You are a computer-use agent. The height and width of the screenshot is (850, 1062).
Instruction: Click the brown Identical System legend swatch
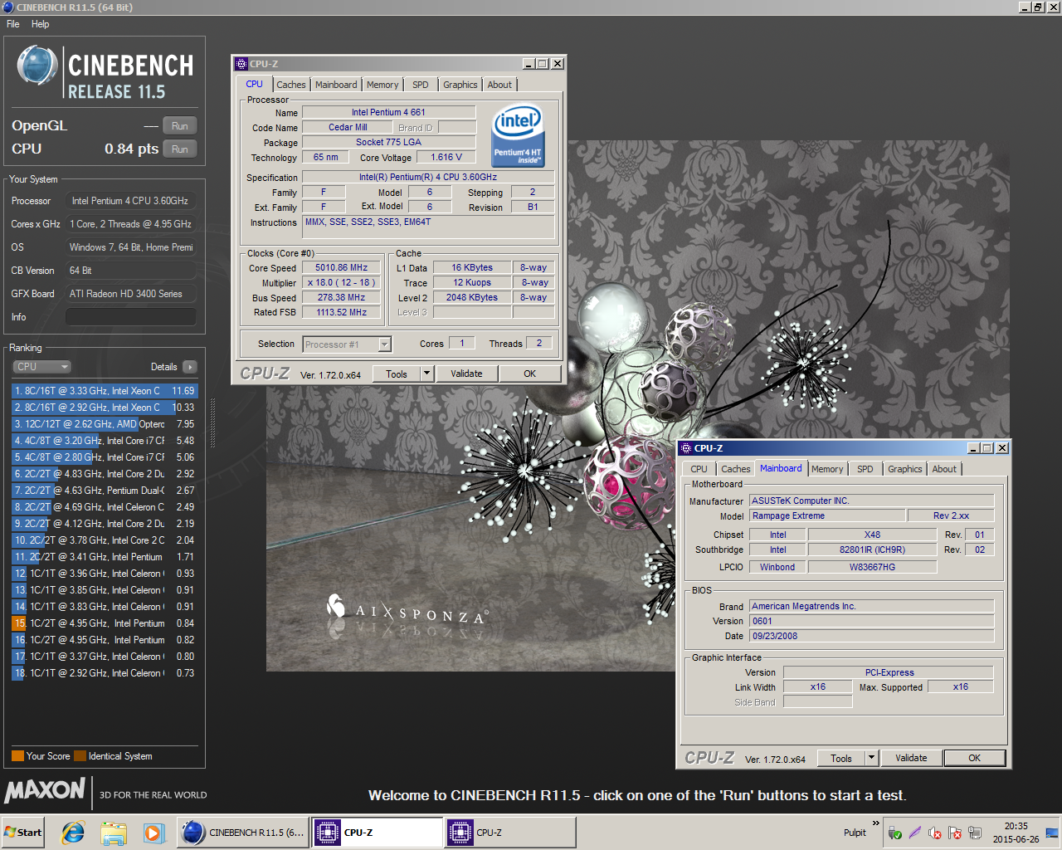click(80, 756)
